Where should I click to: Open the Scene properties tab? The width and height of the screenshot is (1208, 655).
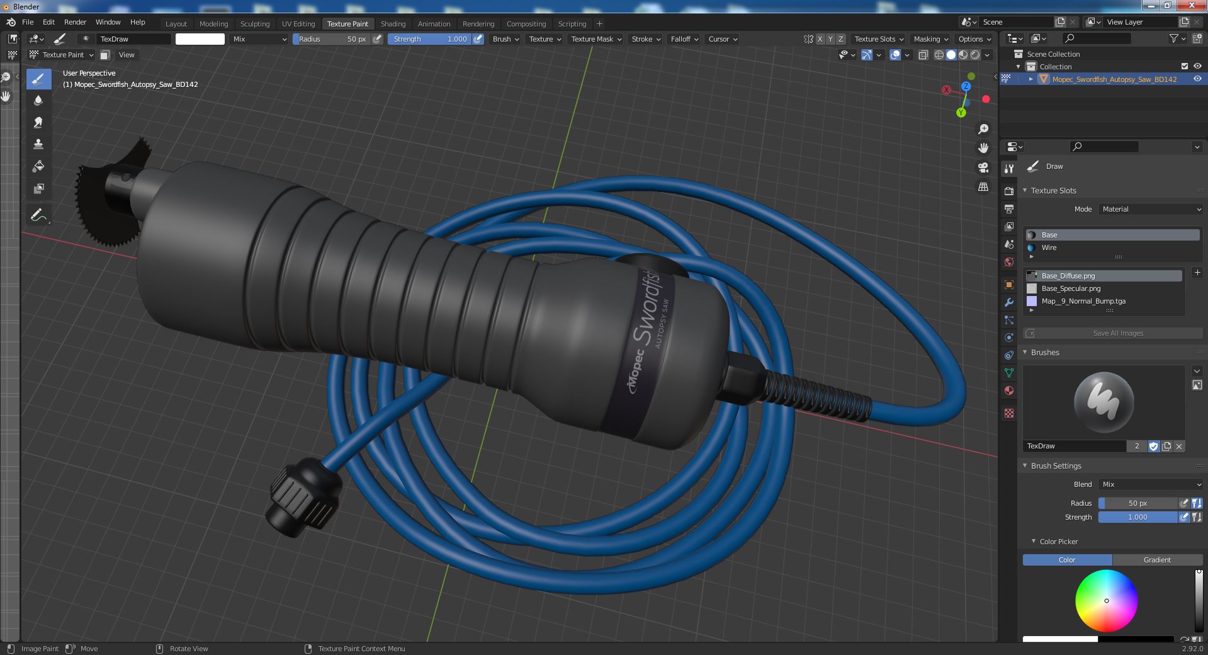click(x=1009, y=244)
